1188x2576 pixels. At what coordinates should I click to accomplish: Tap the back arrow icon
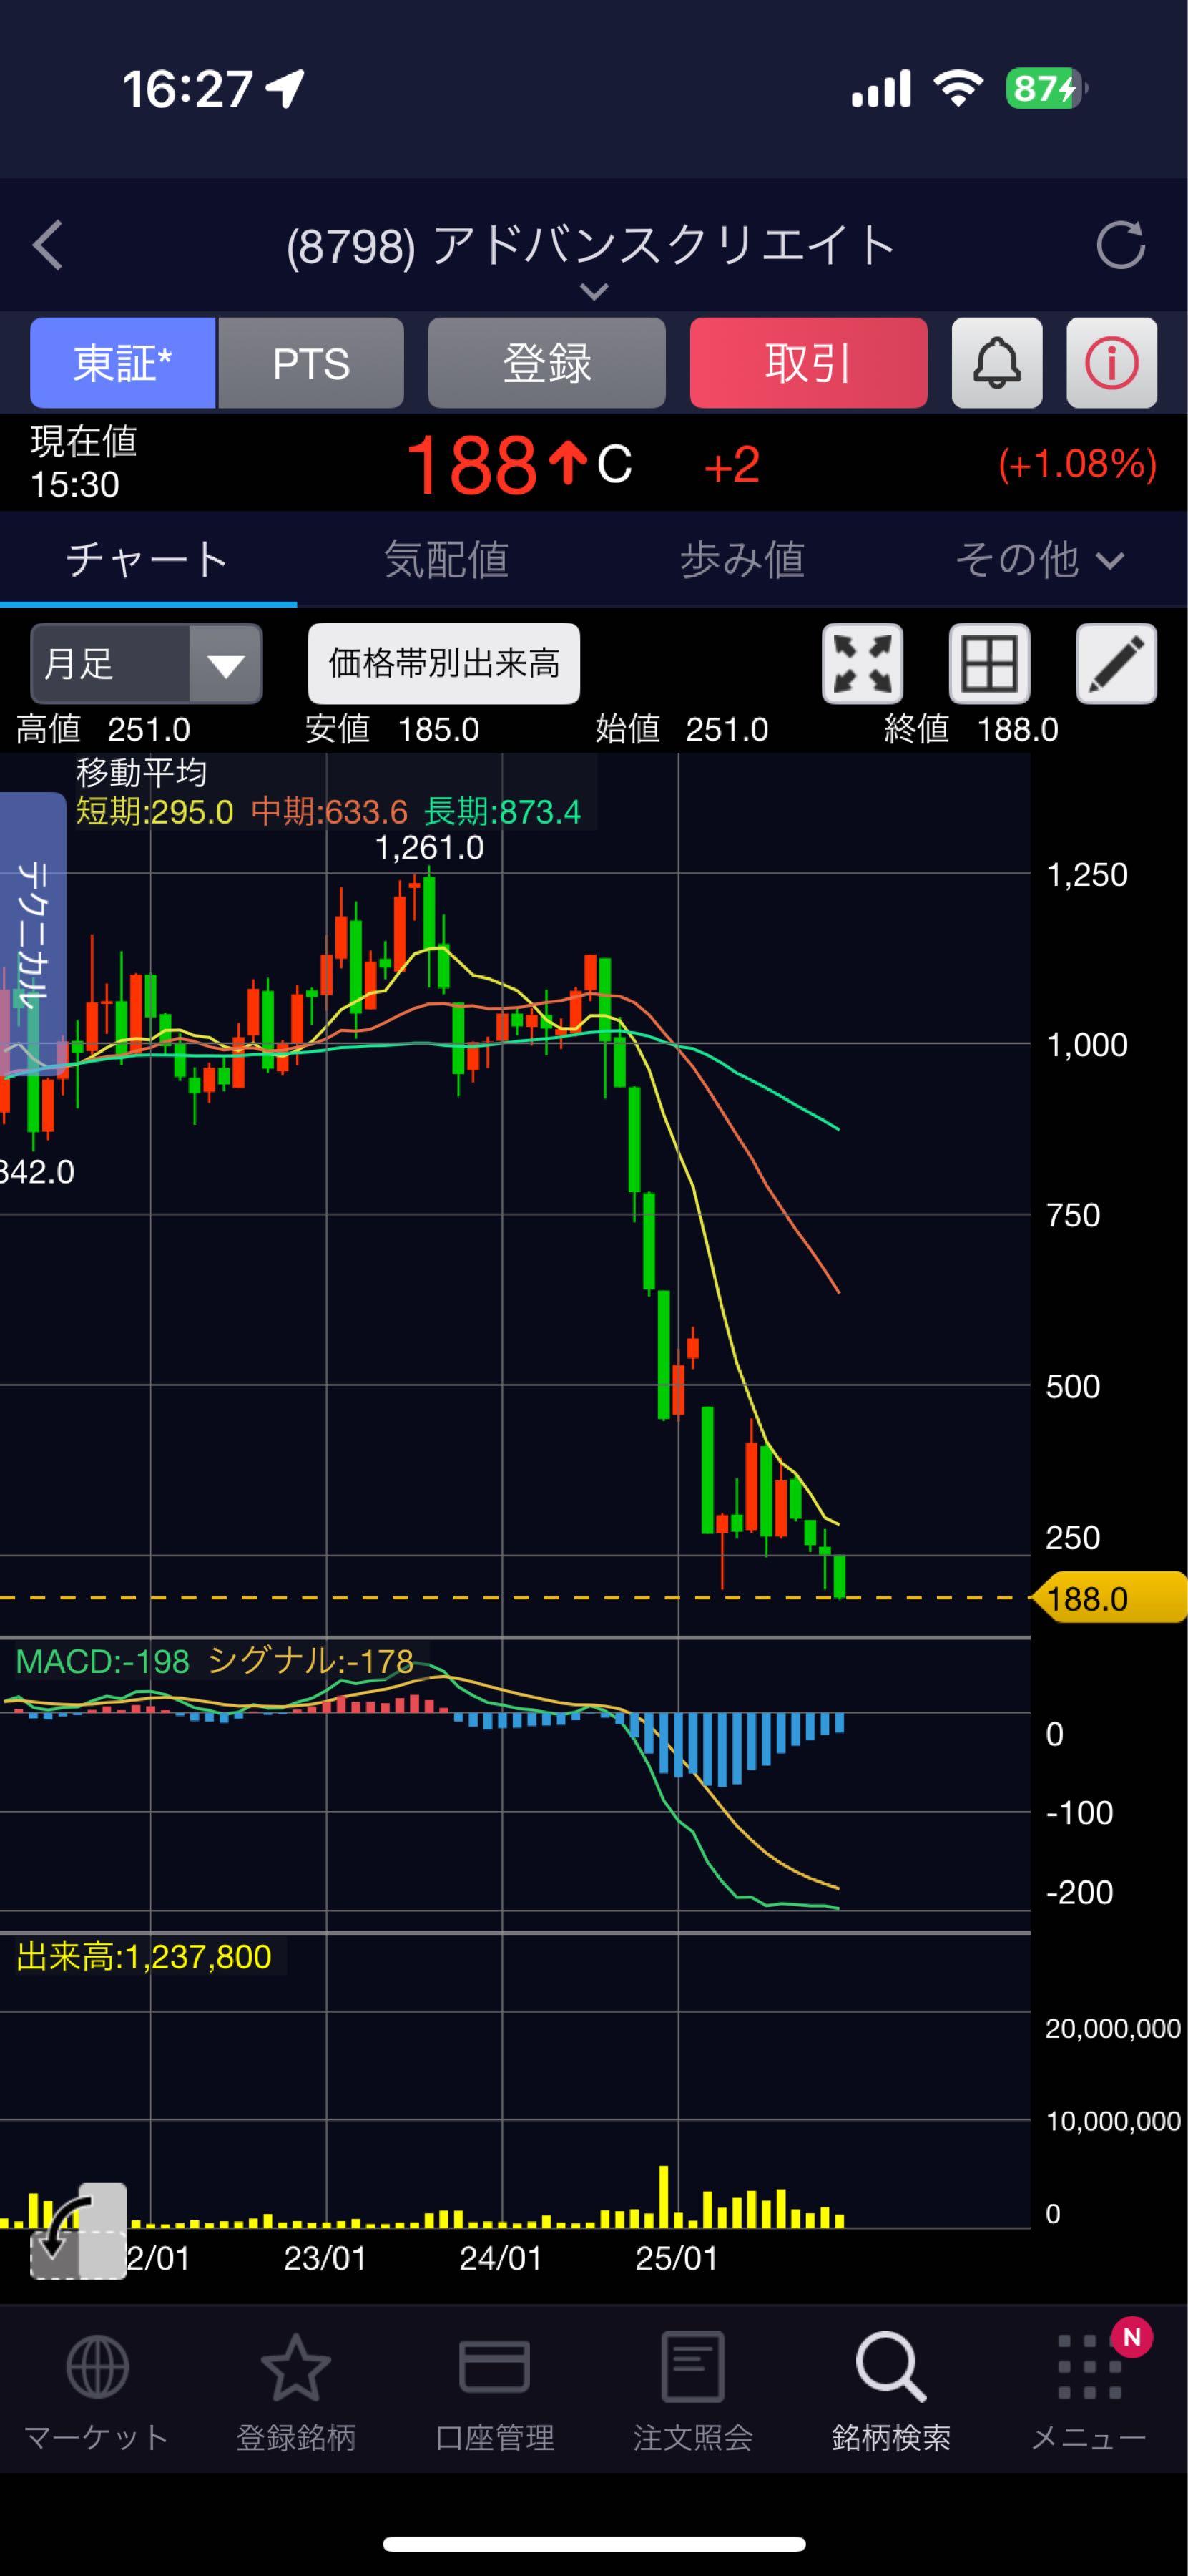tap(48, 246)
